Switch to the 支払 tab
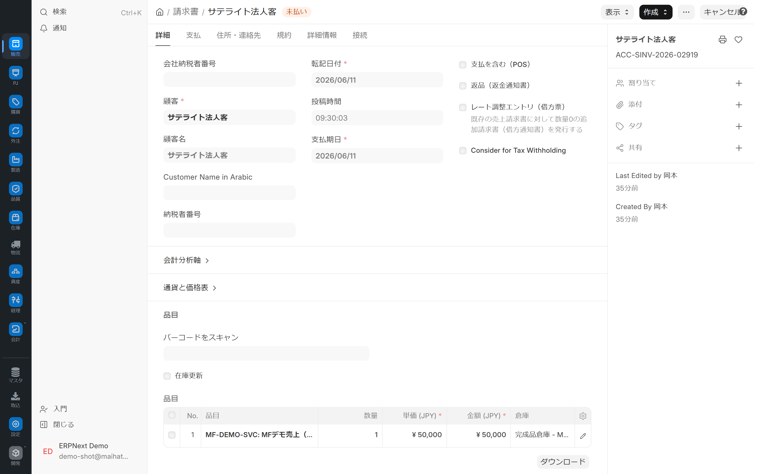This screenshot has height=474, width=759. 193,35
